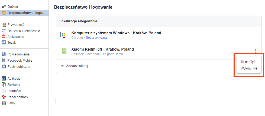Screen dimensions: 265x116
Task: Open three-dot menu for Xiaomi Redmi 3S
Action: point(255,51)
